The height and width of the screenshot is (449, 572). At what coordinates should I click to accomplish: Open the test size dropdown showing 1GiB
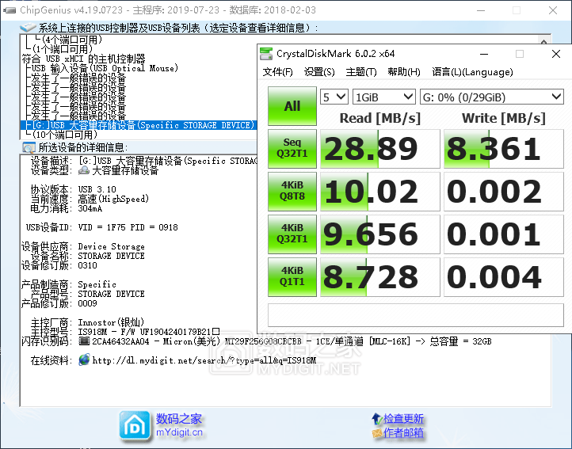383,97
